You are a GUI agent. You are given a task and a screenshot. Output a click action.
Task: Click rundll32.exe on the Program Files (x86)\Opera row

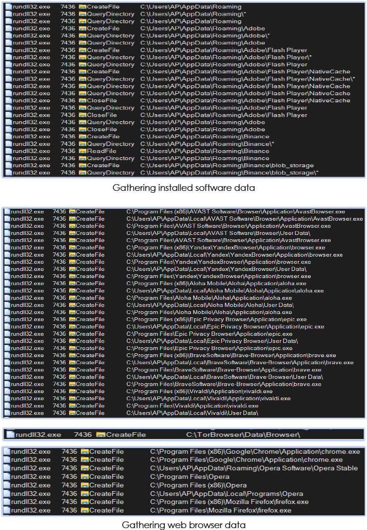(31, 485)
